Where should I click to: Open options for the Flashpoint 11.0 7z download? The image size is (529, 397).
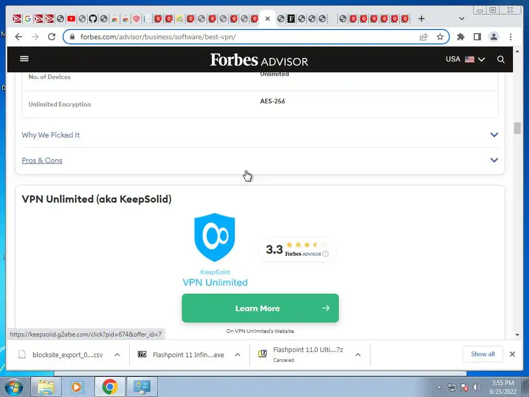[358, 355]
